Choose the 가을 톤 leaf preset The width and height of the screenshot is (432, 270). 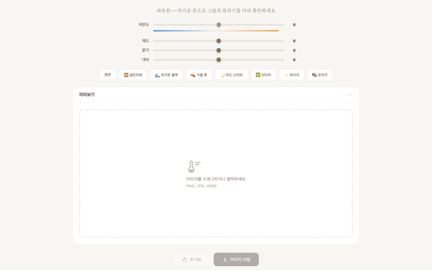[199, 75]
